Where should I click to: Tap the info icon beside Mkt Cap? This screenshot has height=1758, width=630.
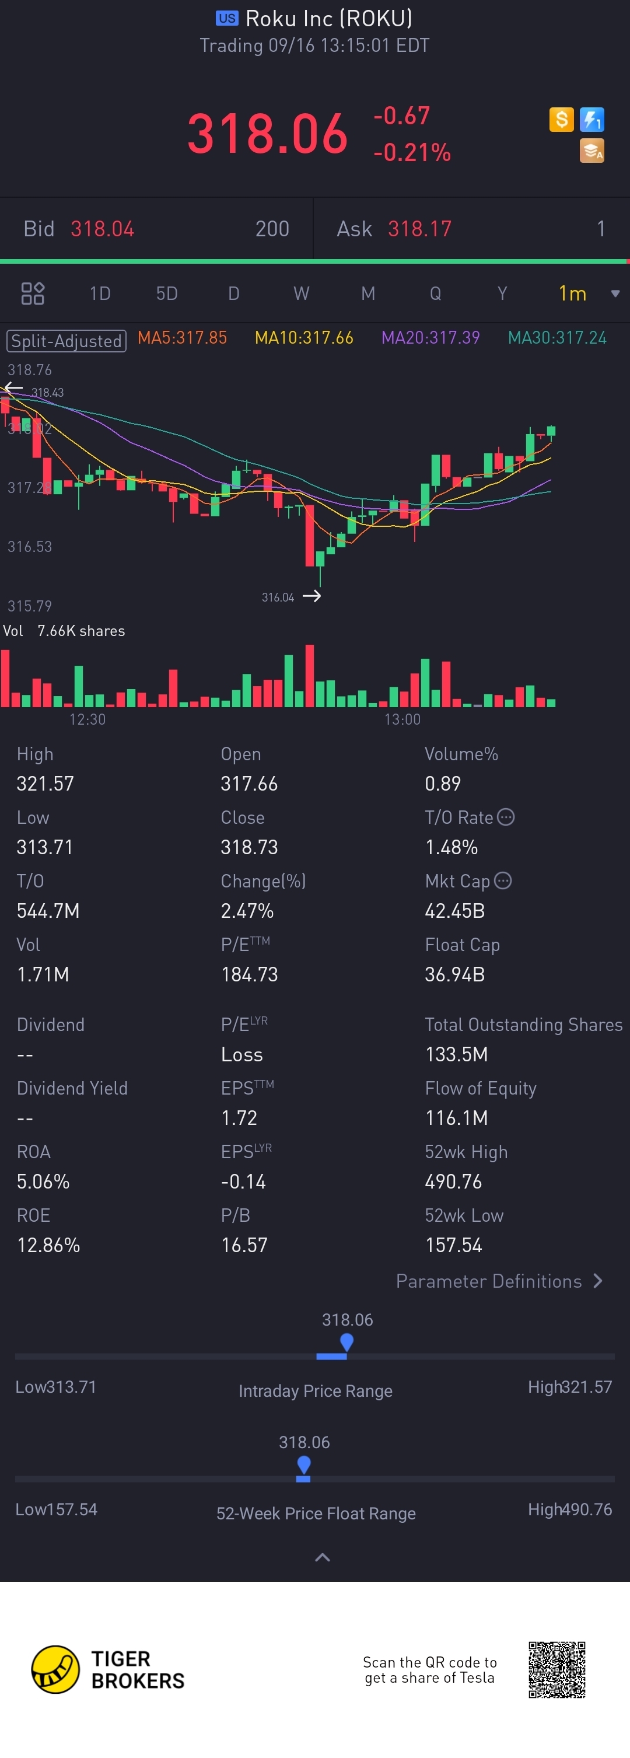[503, 880]
